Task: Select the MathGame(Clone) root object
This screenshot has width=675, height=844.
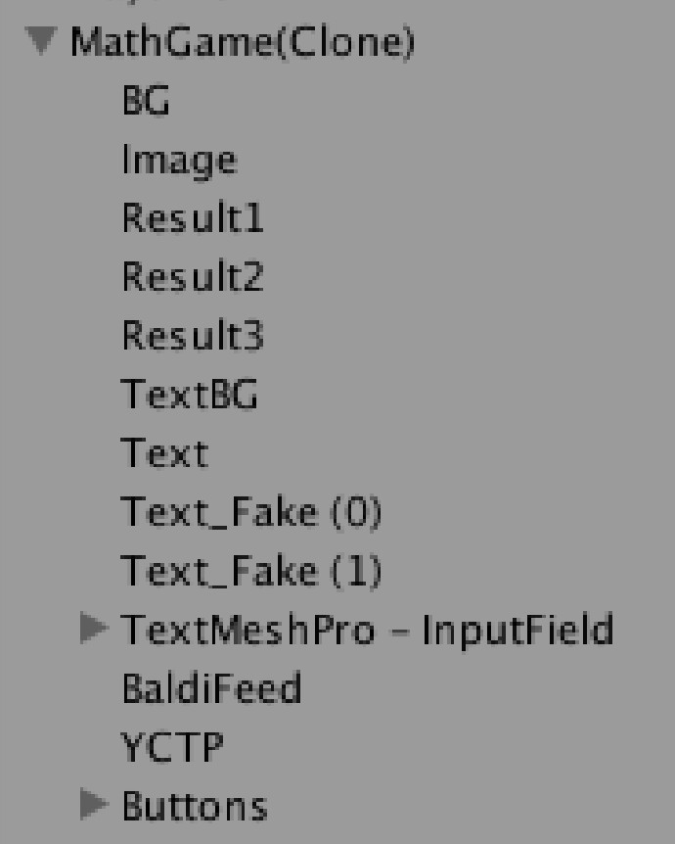Action: (x=242, y=43)
